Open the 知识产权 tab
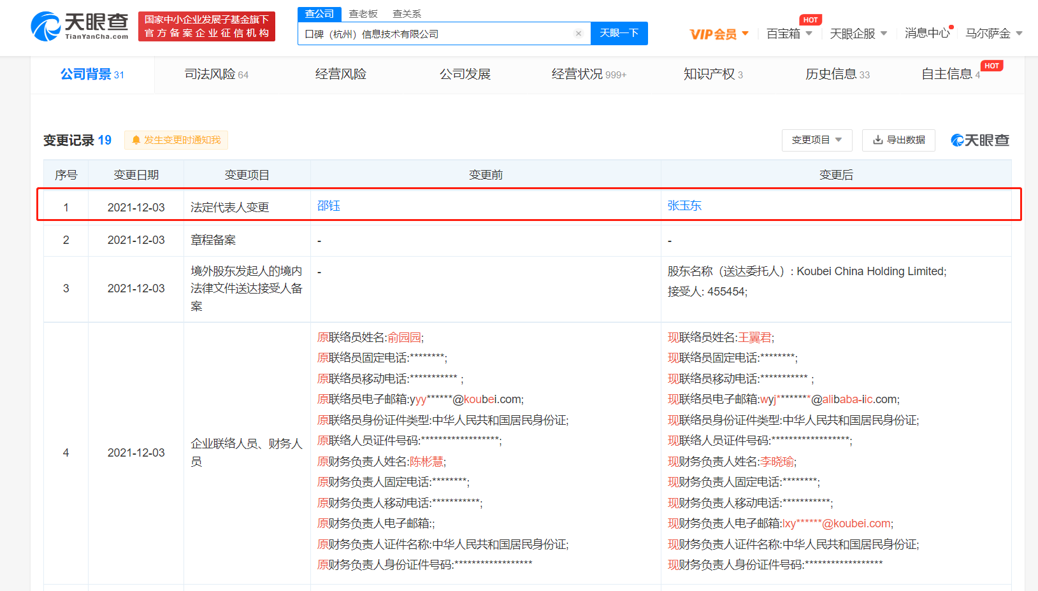Viewport: 1038px width, 591px height. [x=712, y=75]
